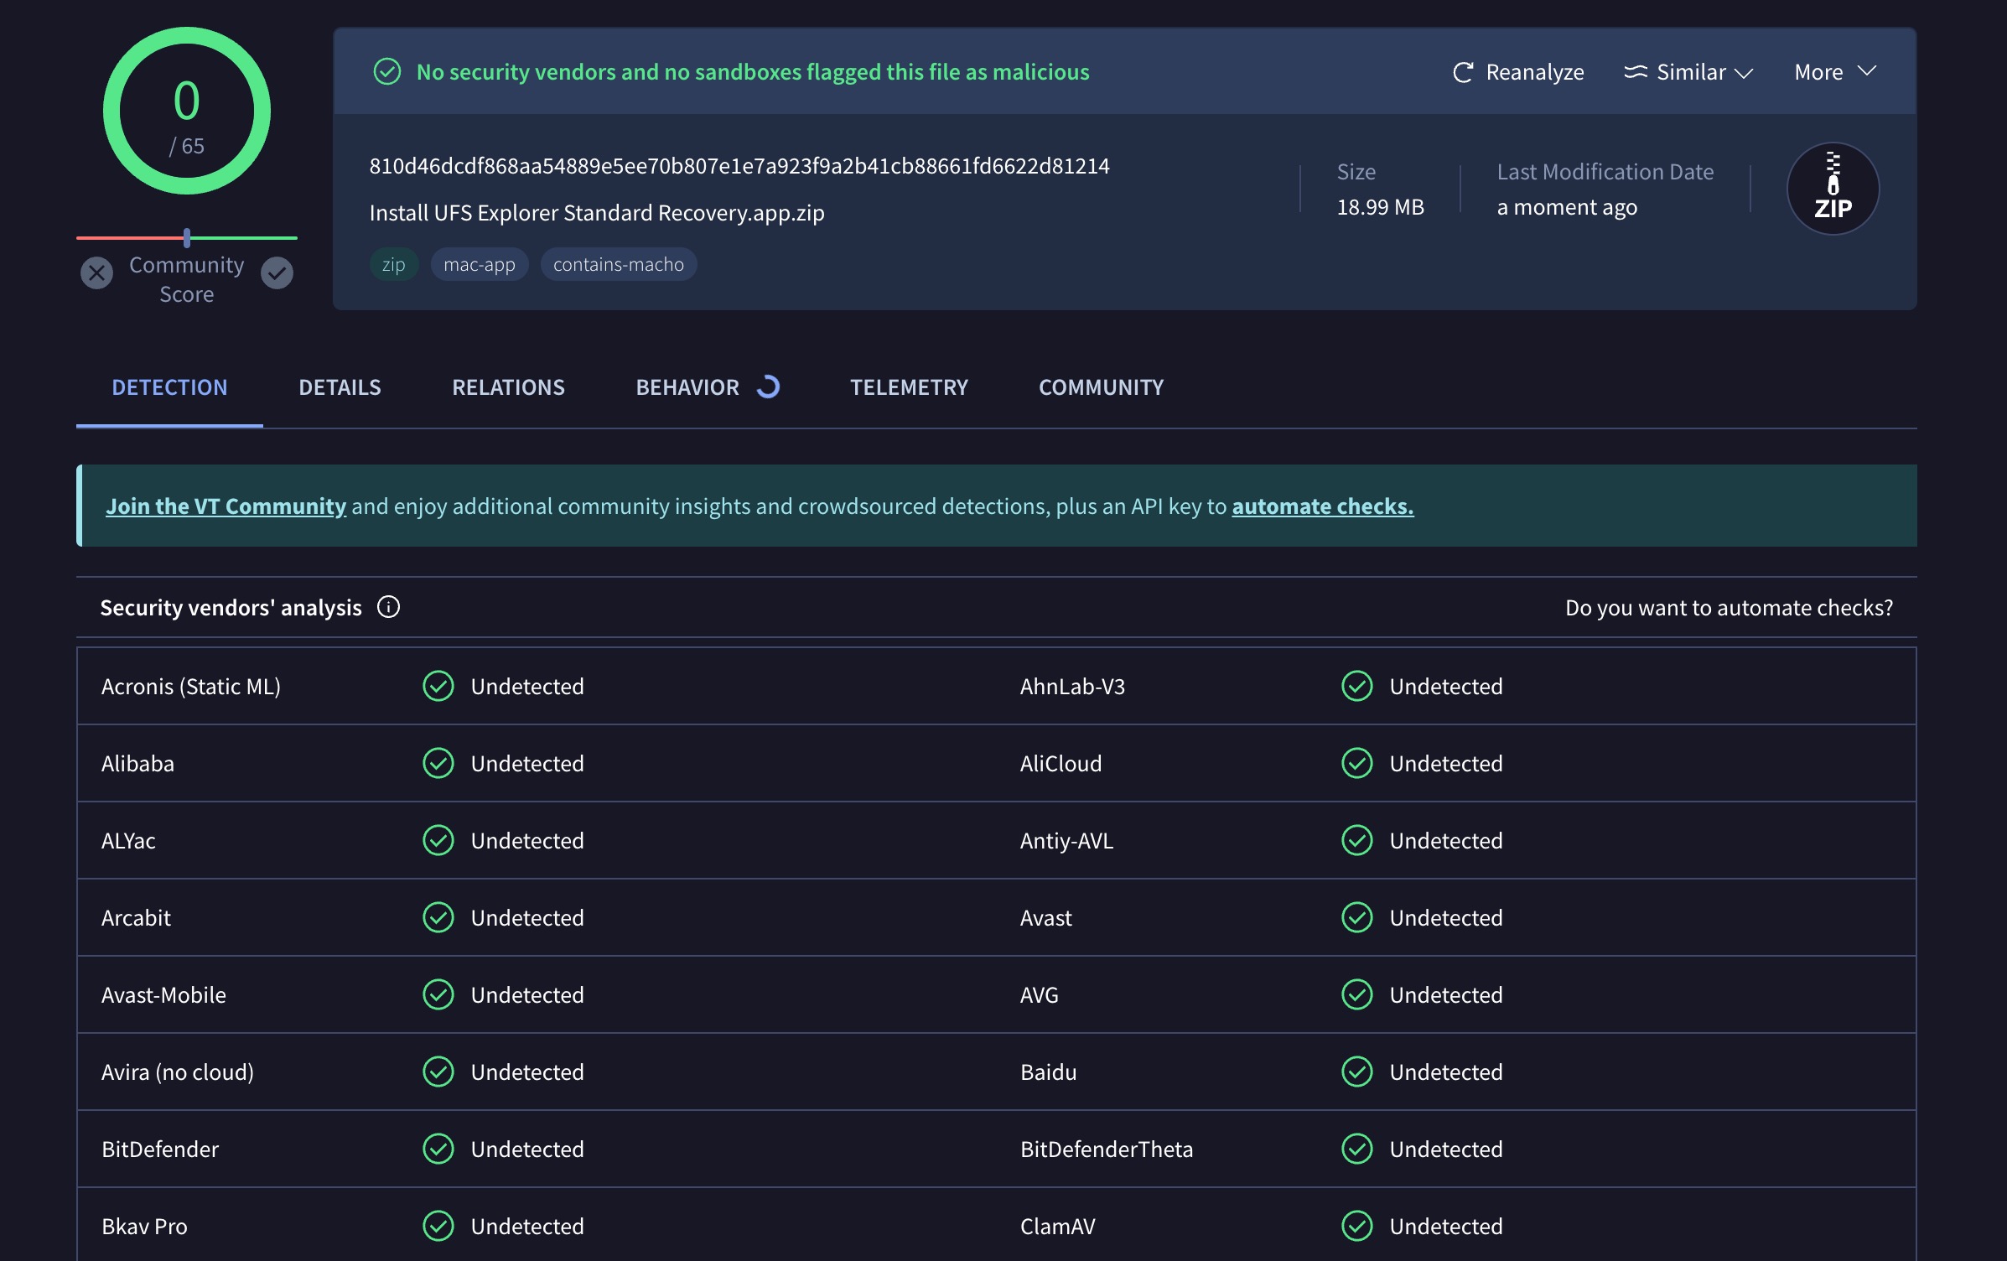Image resolution: width=2007 pixels, height=1261 pixels.
Task: Click the check icon in the ClamAV row
Action: [1356, 1226]
